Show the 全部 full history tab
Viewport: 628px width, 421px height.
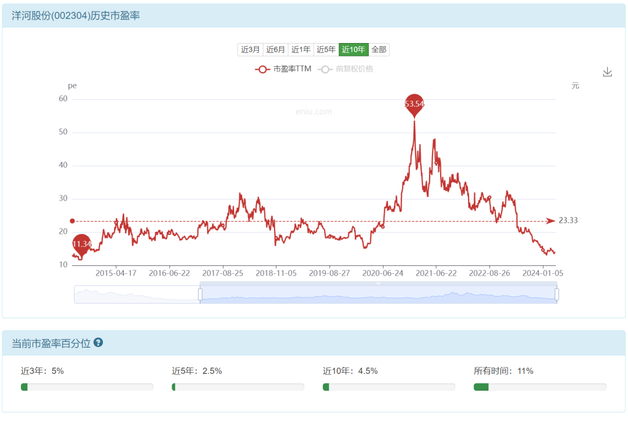[379, 49]
